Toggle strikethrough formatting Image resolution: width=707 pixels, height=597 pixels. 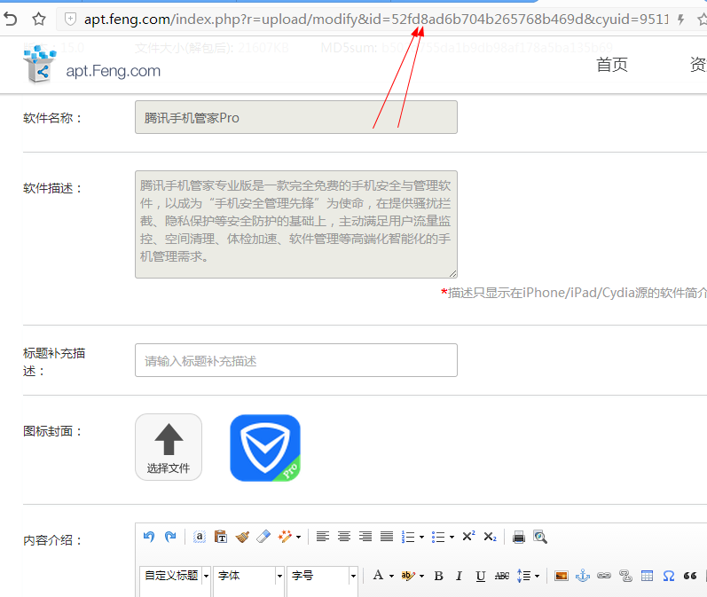(x=502, y=576)
